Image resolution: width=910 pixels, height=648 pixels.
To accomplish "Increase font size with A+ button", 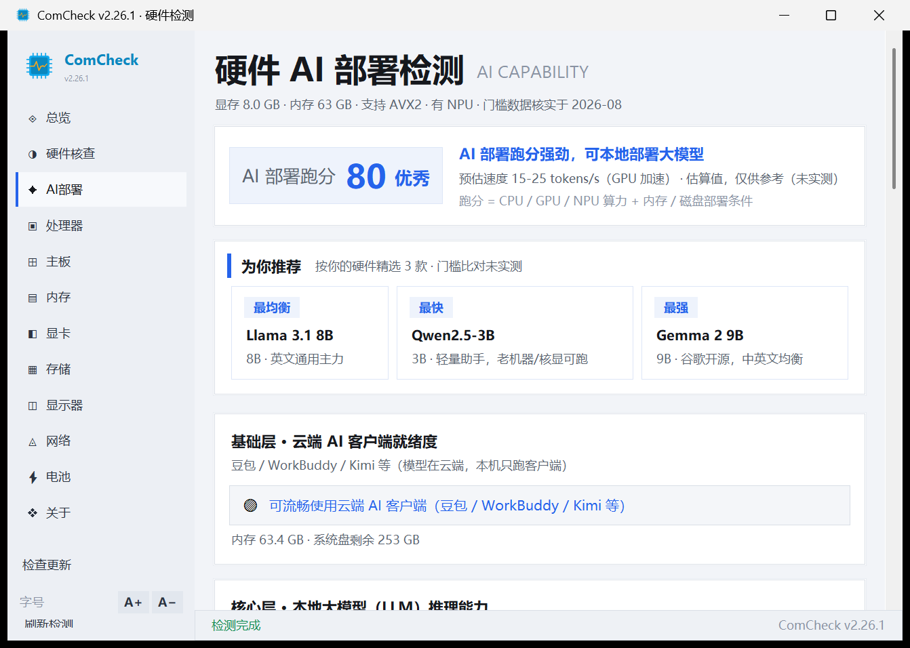I will (133, 602).
